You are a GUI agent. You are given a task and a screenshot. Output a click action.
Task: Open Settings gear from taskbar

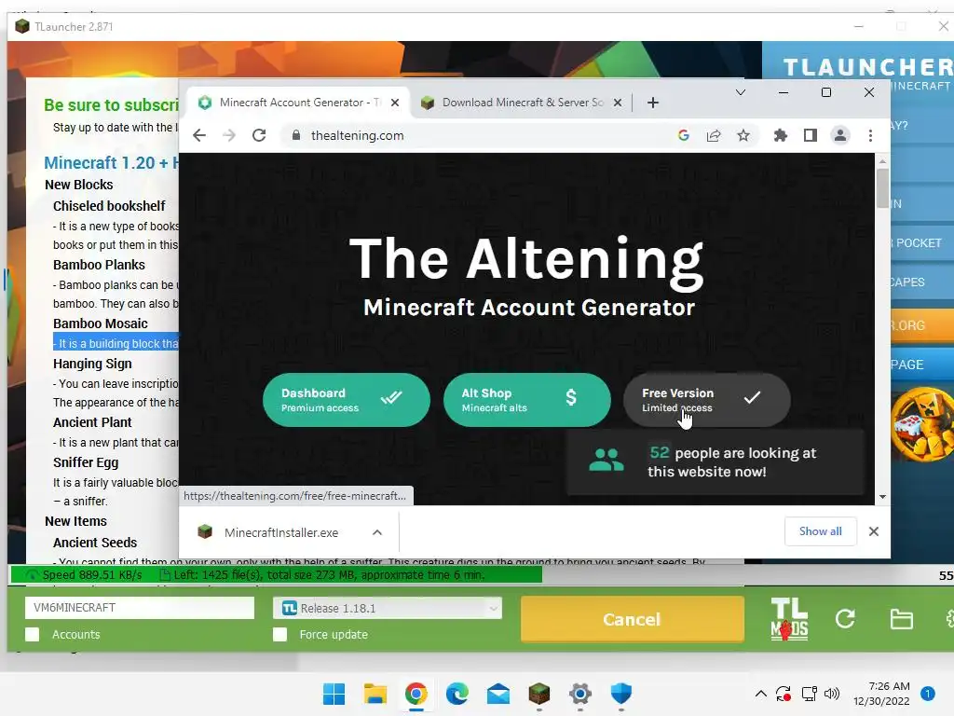point(580,694)
